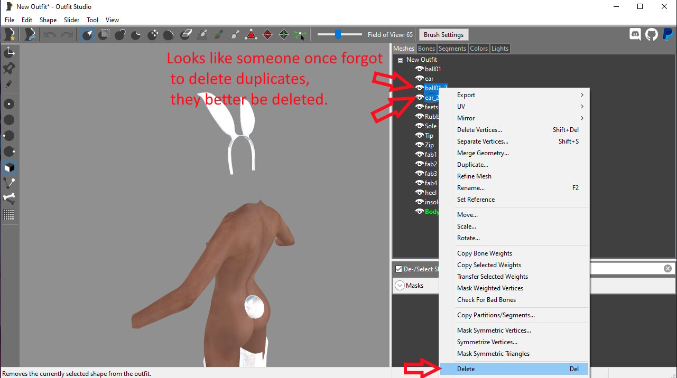Choose the green Split Edge tool
This screenshot has width=677, height=378.
(x=284, y=35)
